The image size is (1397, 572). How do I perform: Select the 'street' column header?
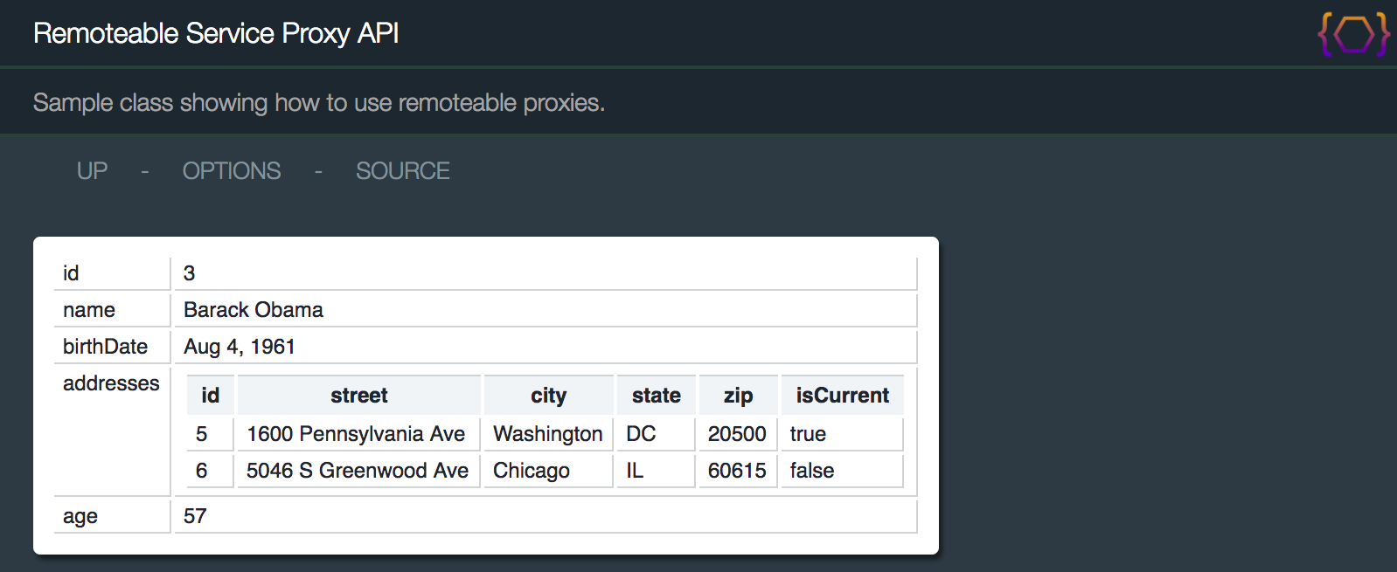click(358, 396)
